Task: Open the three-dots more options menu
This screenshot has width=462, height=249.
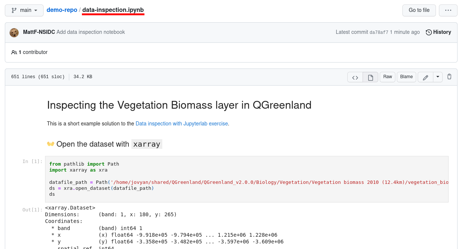Action: (x=448, y=10)
